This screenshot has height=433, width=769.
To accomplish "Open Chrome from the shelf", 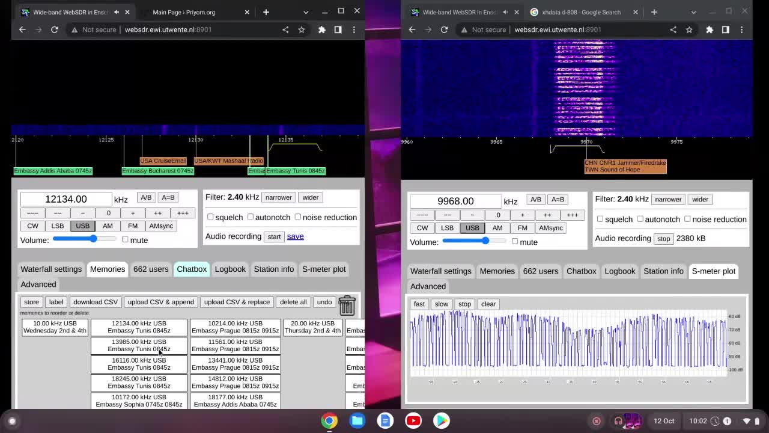I will 329,421.
